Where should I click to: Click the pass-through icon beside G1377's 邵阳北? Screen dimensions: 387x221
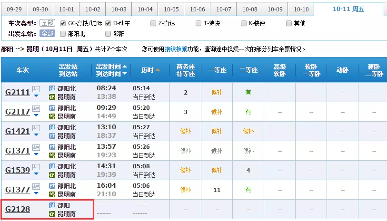click(52, 186)
